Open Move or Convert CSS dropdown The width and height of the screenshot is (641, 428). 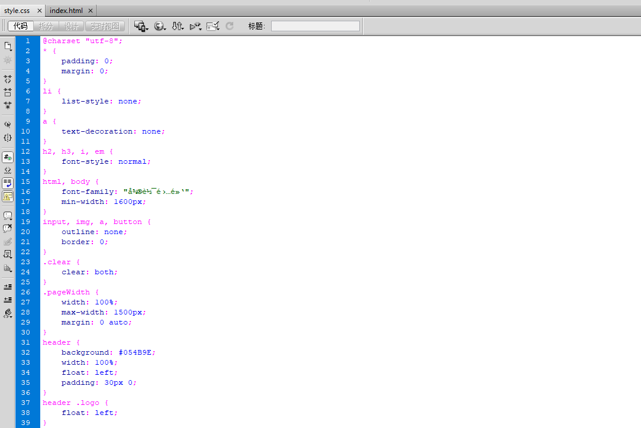point(8,268)
